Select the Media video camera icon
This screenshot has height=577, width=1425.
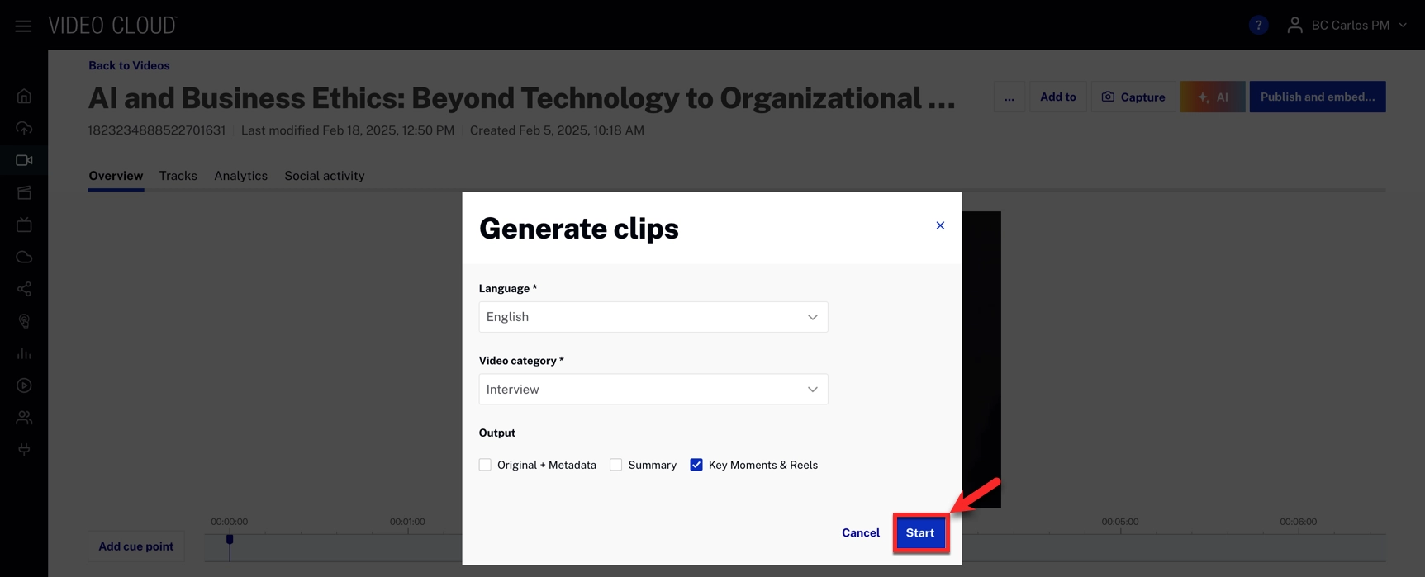tap(24, 160)
